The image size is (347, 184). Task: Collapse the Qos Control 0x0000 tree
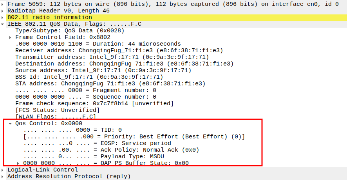(10, 123)
